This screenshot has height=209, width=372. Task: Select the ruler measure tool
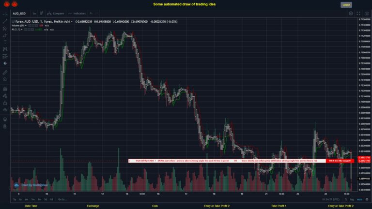coord(5,73)
